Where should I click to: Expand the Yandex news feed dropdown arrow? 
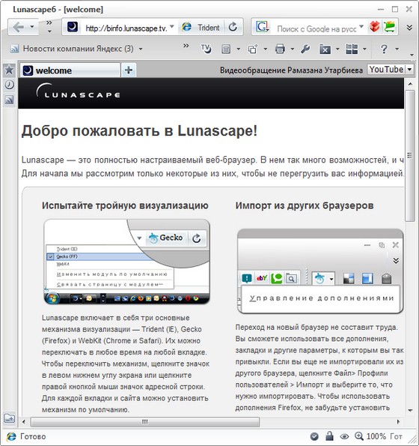point(141,49)
